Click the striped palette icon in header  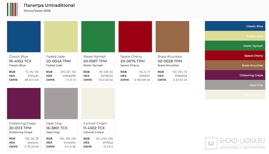click(13, 9)
